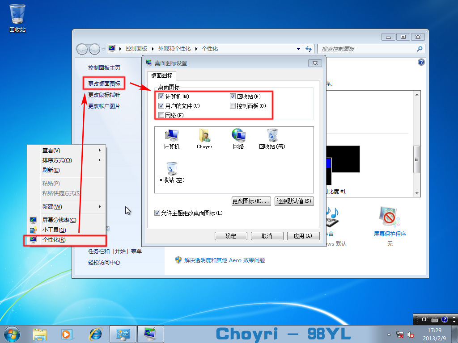Click the 搜索控制面板 search field
The image size is (458, 343).
371,49
